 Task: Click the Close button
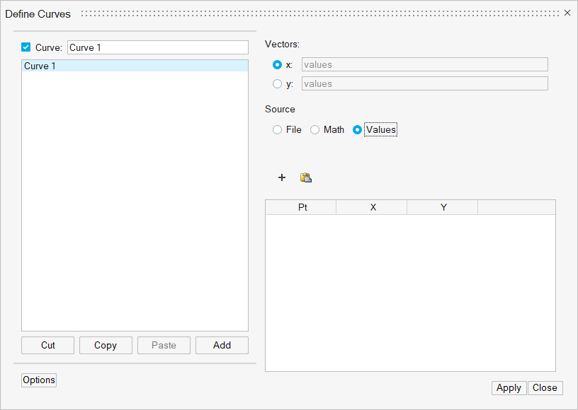click(x=545, y=387)
